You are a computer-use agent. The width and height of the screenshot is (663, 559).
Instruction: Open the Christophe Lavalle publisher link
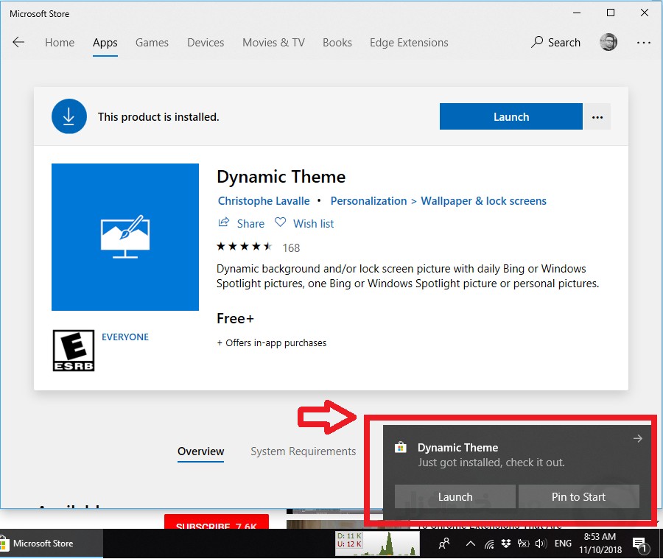[263, 201]
